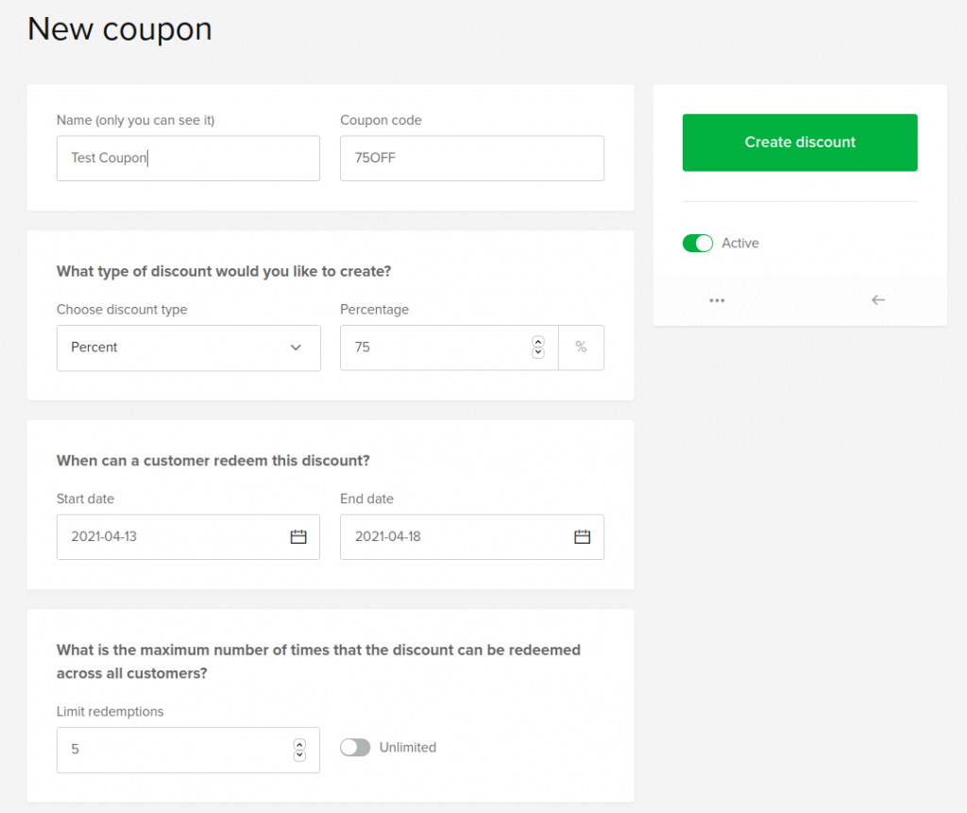The height and width of the screenshot is (813, 967).
Task: Click the Create discount button
Action: 800,143
